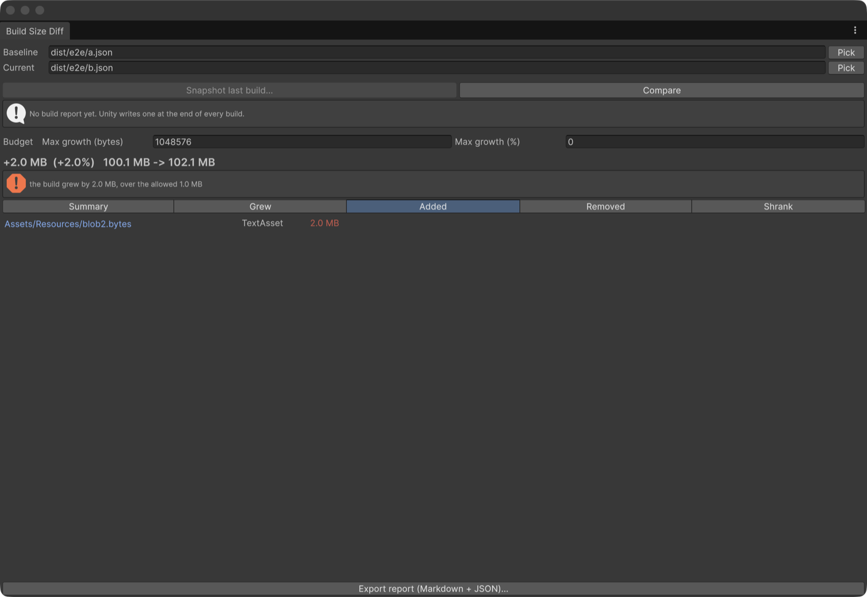Show the Shrank tab
The height and width of the screenshot is (597, 867).
(778, 206)
